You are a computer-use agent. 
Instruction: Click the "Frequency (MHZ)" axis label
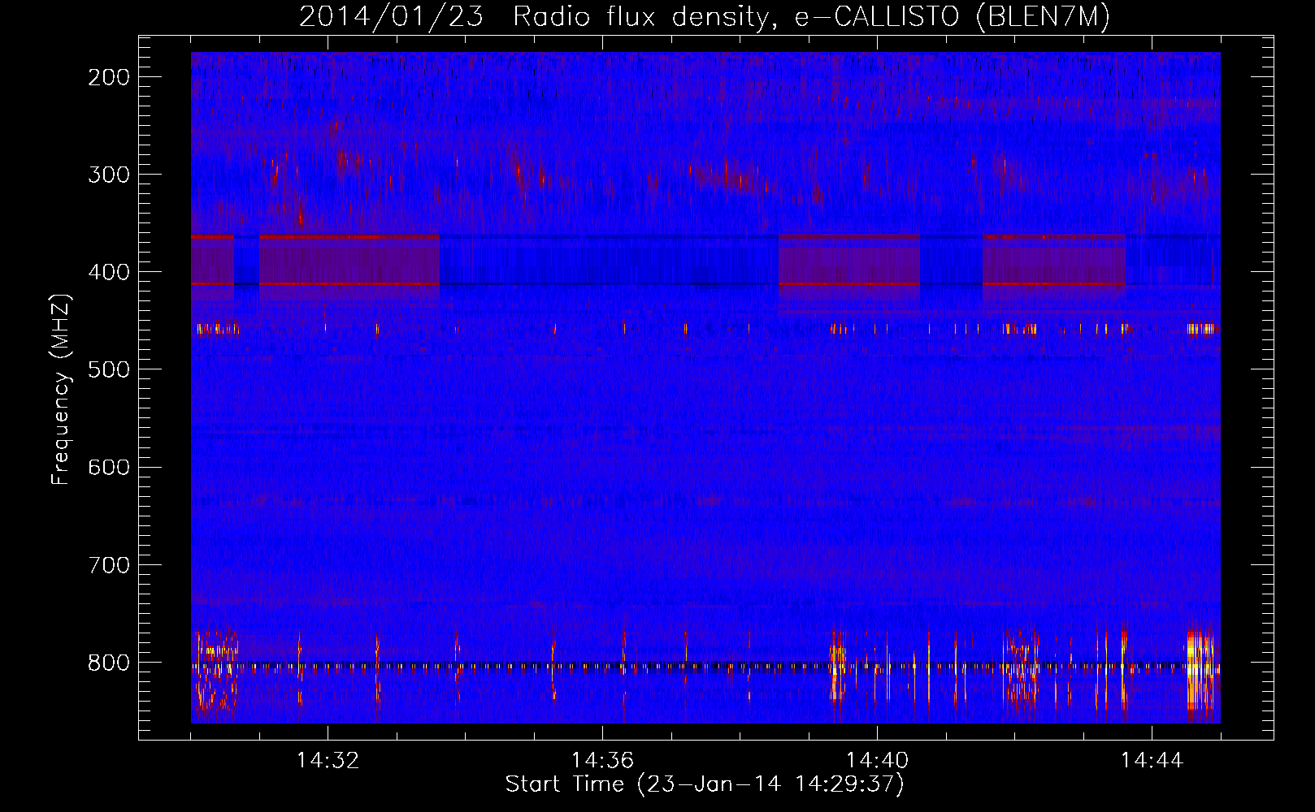coord(61,390)
